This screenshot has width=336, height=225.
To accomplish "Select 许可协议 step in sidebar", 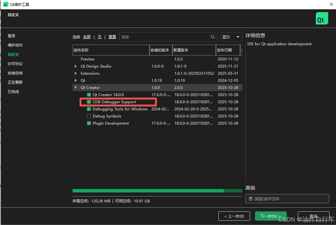I will pos(15,64).
